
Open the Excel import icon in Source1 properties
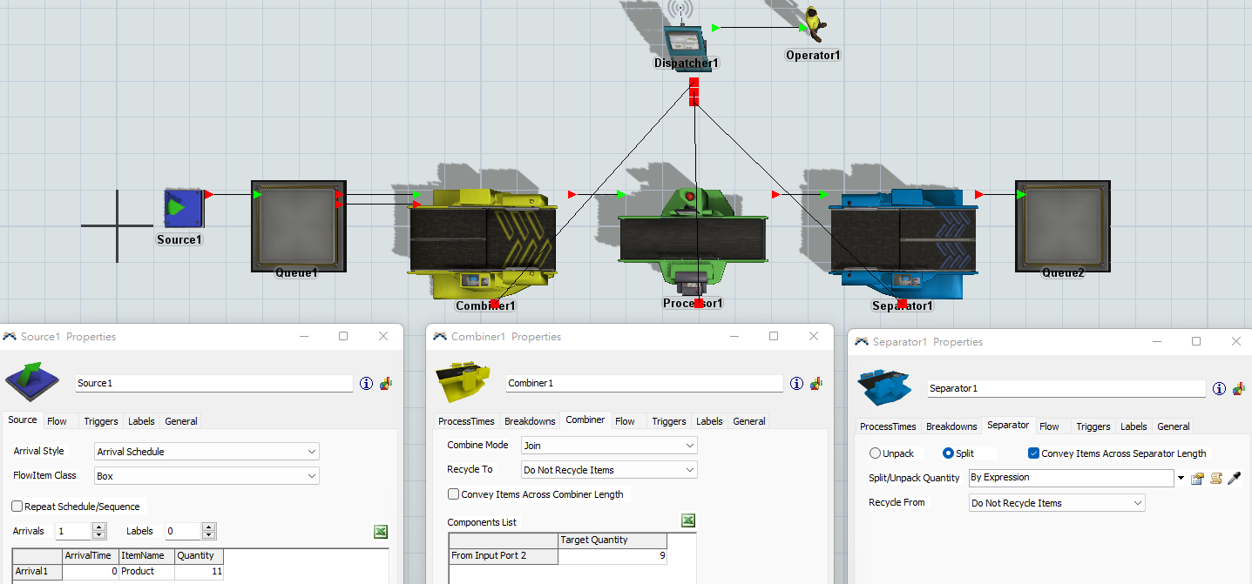click(x=381, y=532)
